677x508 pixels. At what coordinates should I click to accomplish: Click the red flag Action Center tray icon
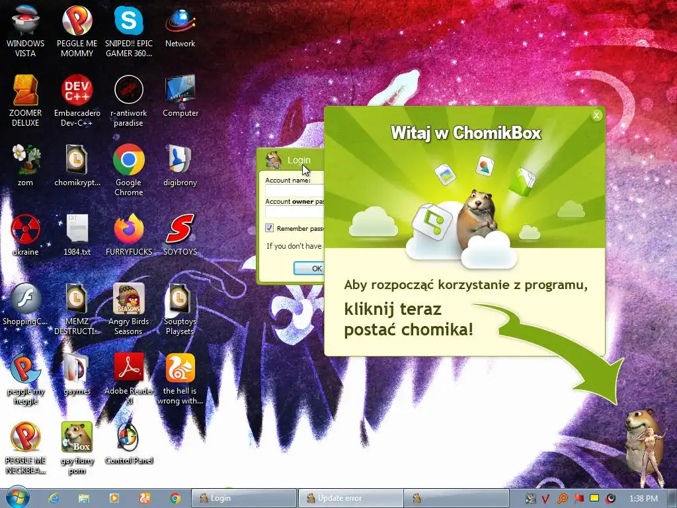(x=578, y=499)
